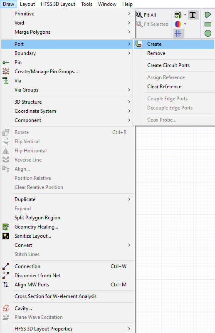The width and height of the screenshot is (215, 333).
Task: Select the draw rectangle tool icon
Action: pyautogui.click(x=208, y=24)
